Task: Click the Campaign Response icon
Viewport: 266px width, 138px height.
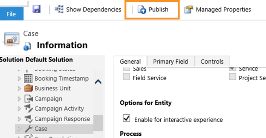Action: tap(28, 119)
